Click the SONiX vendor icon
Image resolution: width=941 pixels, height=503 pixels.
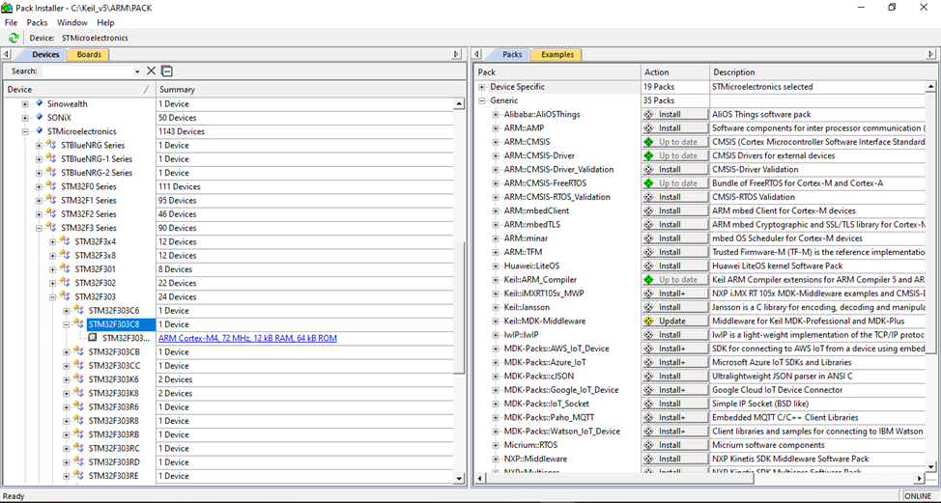tap(39, 118)
